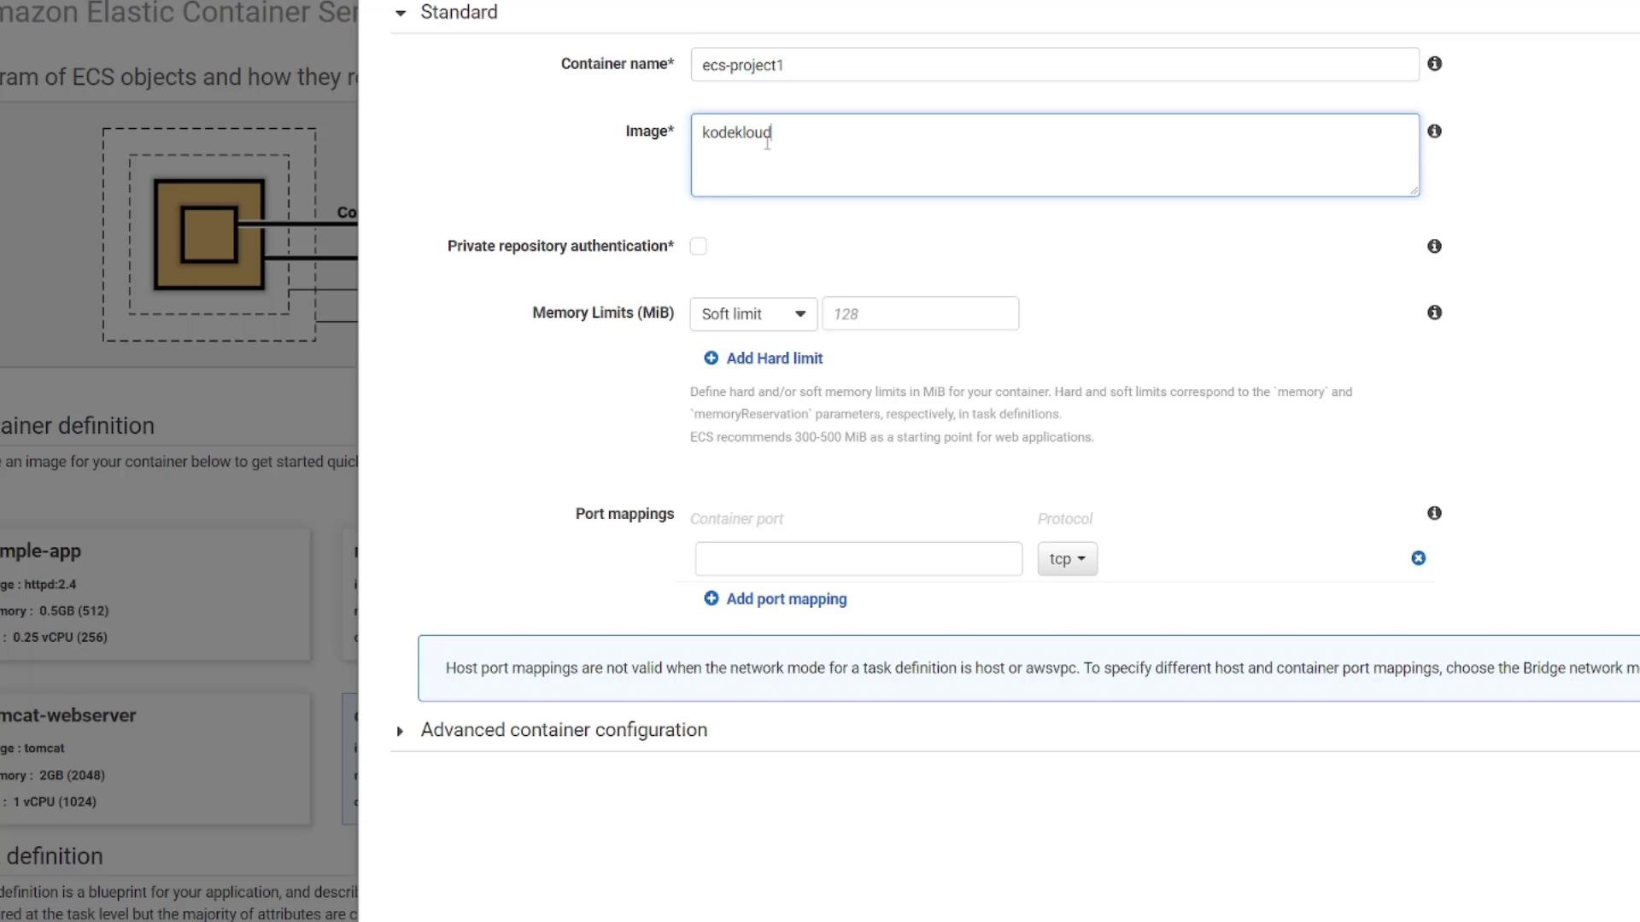This screenshot has width=1640, height=922.
Task: Open the tcp protocol dropdown
Action: (x=1067, y=559)
